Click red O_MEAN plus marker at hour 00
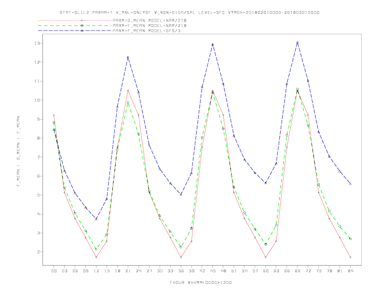Viewport: 382px width, 295px height. (x=54, y=115)
